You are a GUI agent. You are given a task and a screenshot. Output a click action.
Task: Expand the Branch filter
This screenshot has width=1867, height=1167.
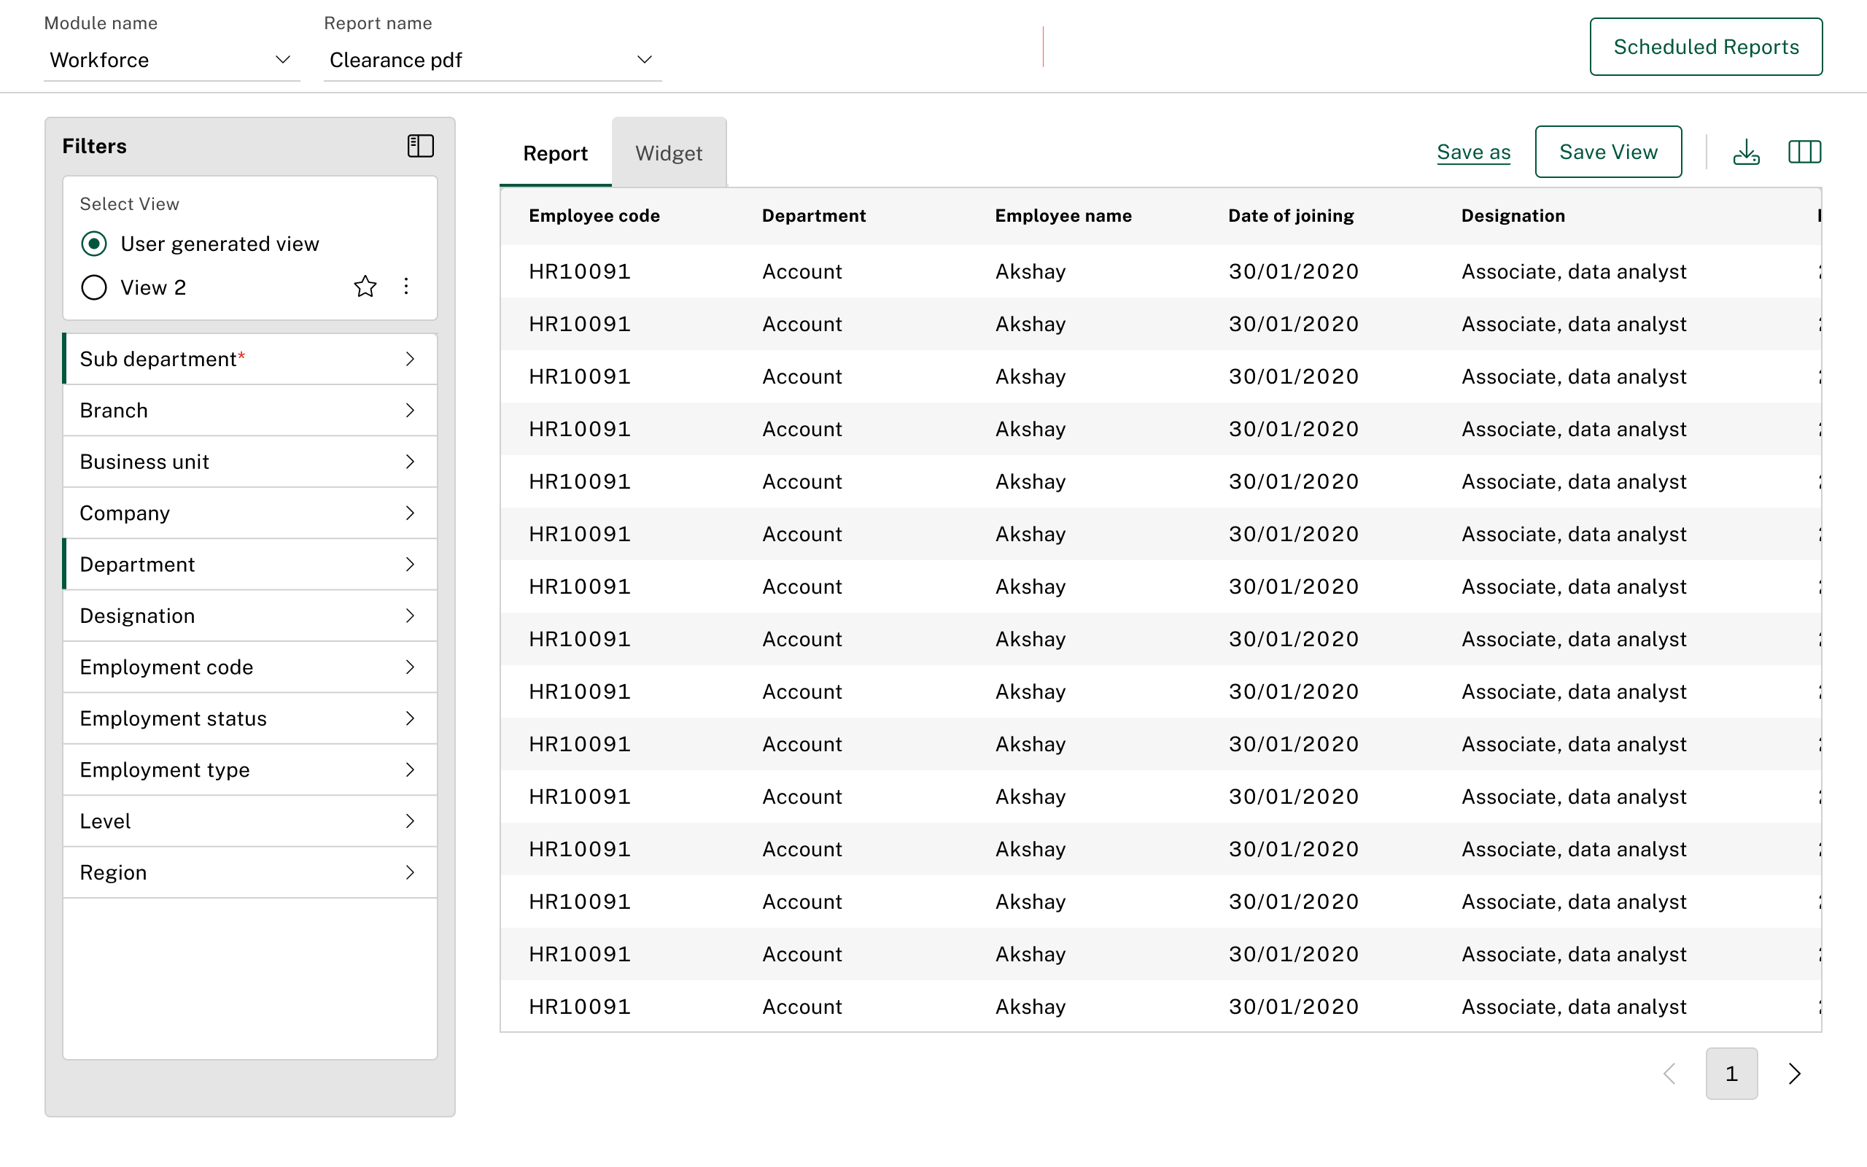(249, 411)
